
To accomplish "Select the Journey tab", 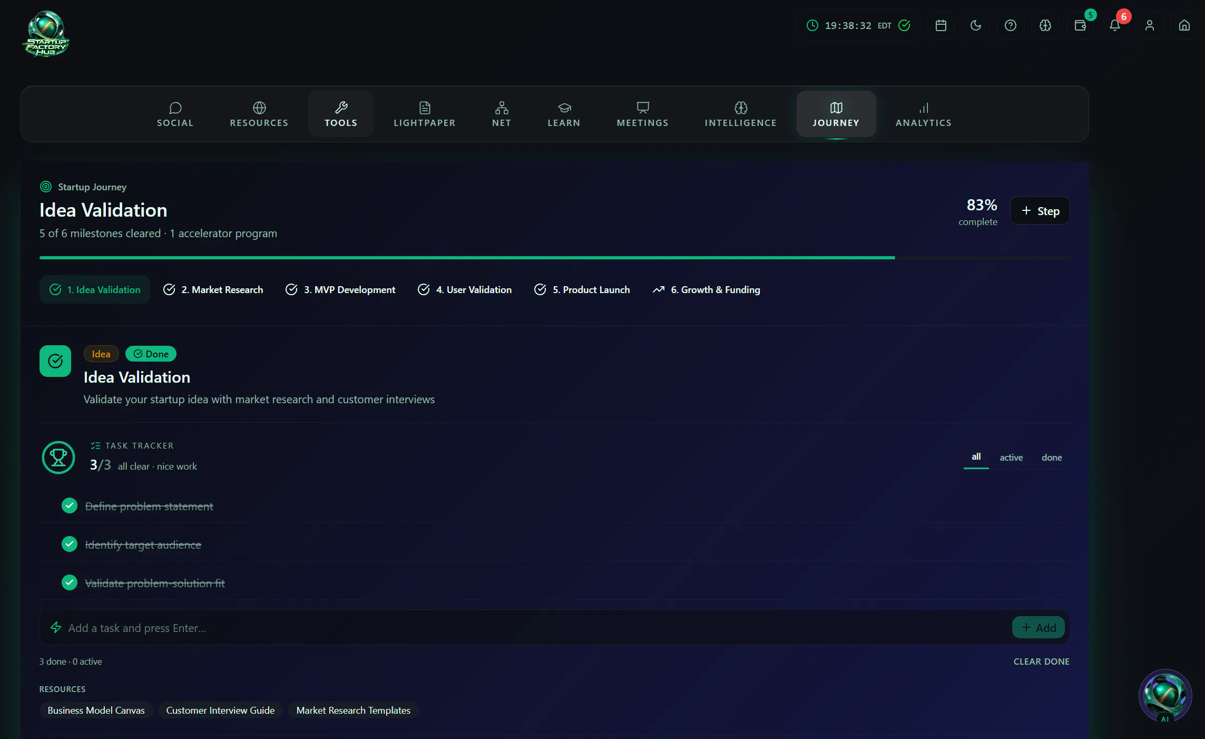I will (x=836, y=114).
